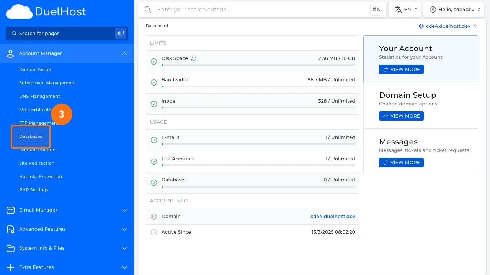Open the cde4.duelhost.dev domain selector
This screenshot has height=275, width=490.
[448, 26]
